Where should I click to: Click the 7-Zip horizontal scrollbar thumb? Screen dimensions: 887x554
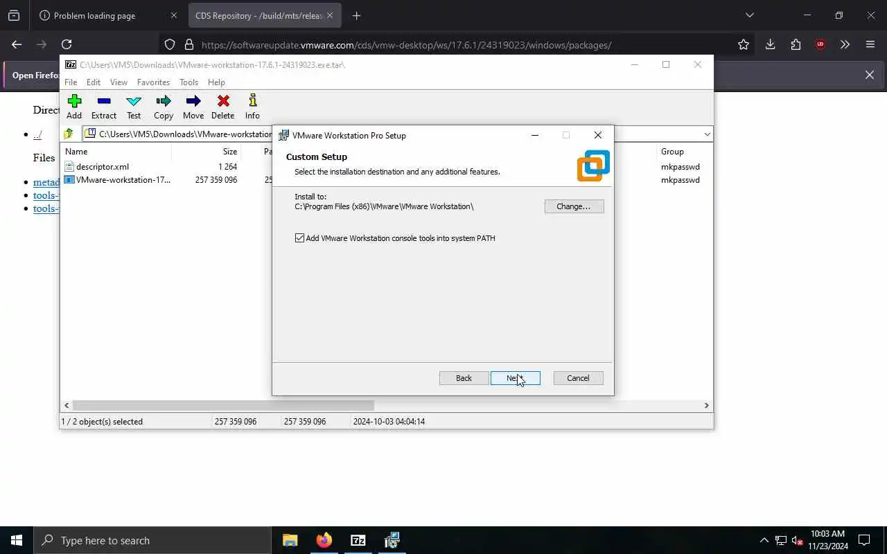click(223, 405)
